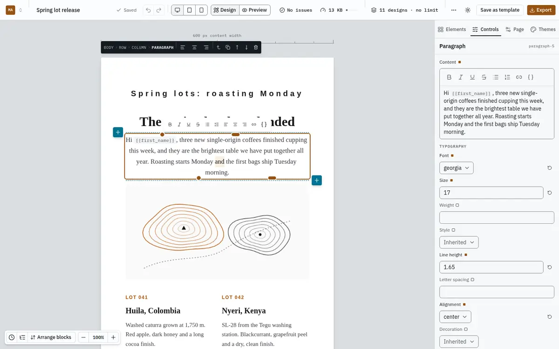Screen dimensions: 559x349
Task: Insert link from the floating canvas toolbar
Action: coord(254,124)
